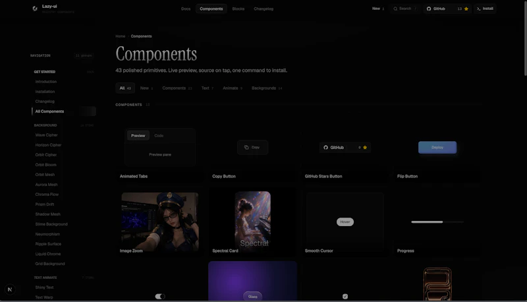Open Orbit Mesh in sidebar
Screen dimensions: 527x302
(45, 175)
